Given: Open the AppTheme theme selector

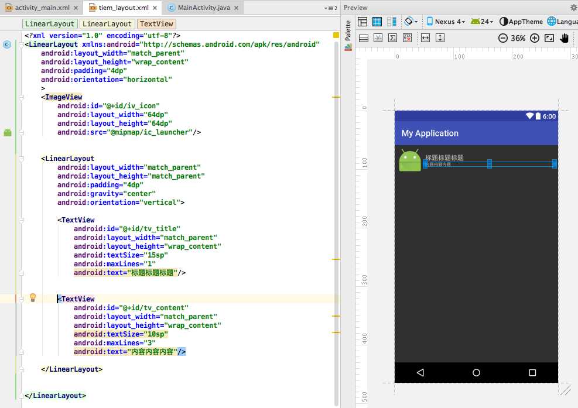Looking at the screenshot, I should click(x=521, y=22).
